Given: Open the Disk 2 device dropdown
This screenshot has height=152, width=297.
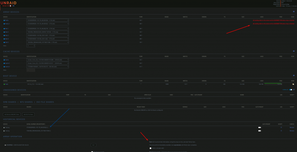Looking at the screenshot, I should pos(48,32).
